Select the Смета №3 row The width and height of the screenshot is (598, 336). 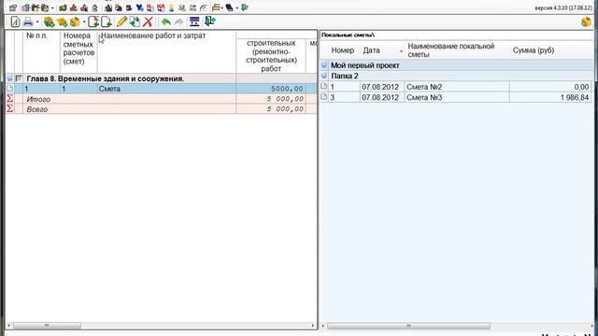[x=457, y=97]
